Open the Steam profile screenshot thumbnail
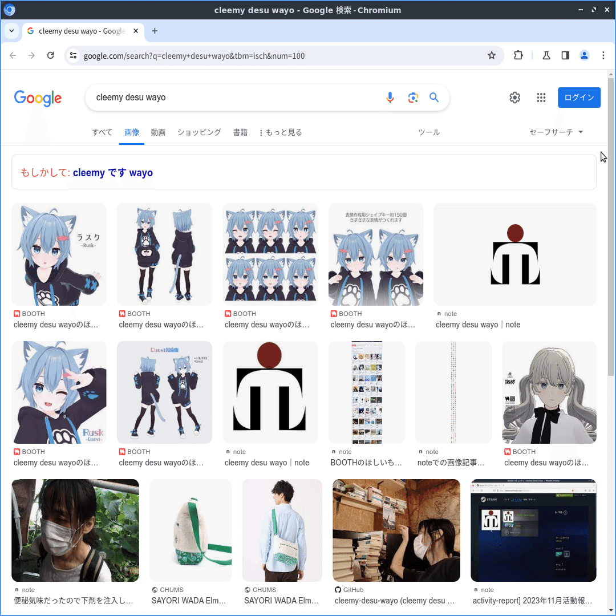 533,530
